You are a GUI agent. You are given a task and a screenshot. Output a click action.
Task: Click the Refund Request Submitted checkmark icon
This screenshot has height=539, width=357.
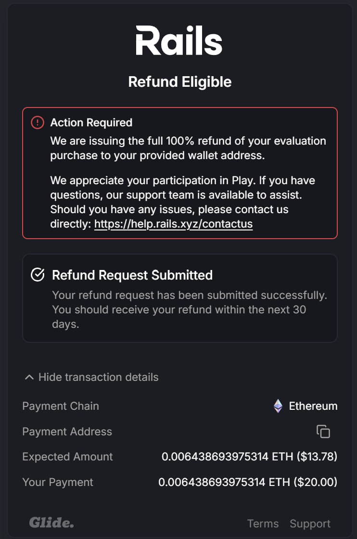[x=38, y=275]
